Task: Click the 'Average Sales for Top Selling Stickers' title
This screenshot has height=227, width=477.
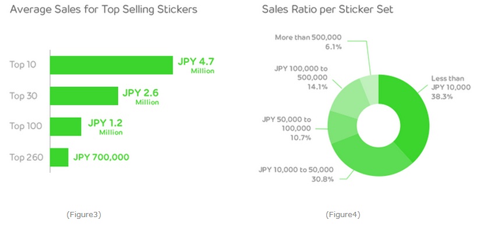Action: click(x=104, y=9)
